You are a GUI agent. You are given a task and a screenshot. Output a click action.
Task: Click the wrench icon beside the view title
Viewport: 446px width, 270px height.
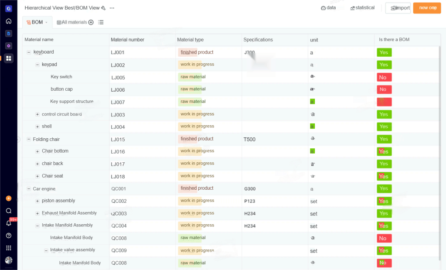(x=103, y=8)
